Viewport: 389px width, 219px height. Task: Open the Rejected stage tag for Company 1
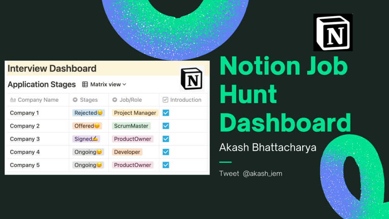tap(89, 113)
